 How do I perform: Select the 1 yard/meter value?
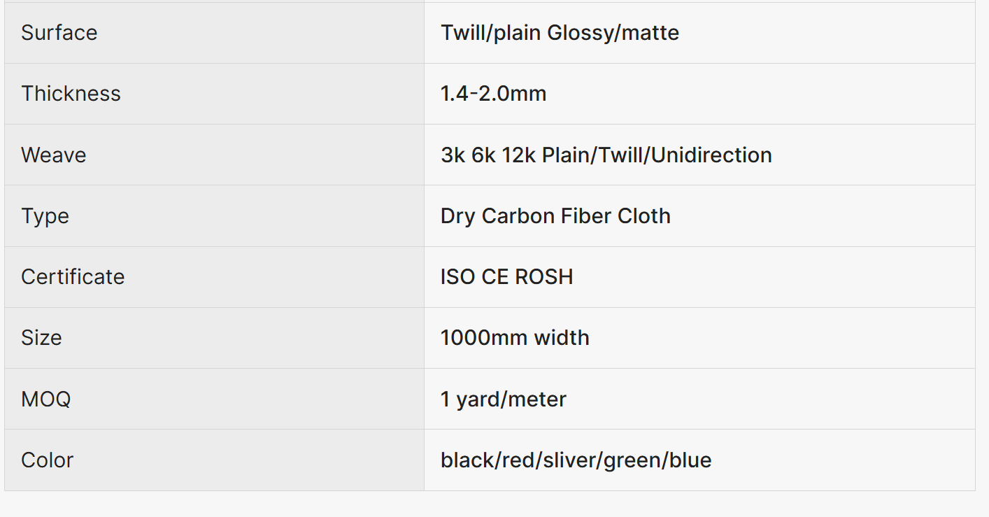(503, 399)
